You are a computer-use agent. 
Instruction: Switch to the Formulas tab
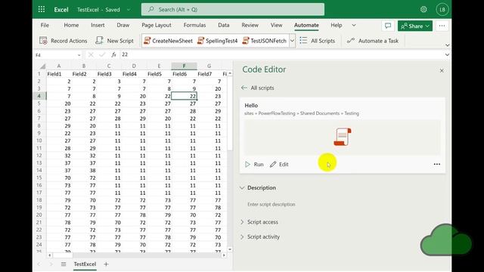click(x=194, y=25)
